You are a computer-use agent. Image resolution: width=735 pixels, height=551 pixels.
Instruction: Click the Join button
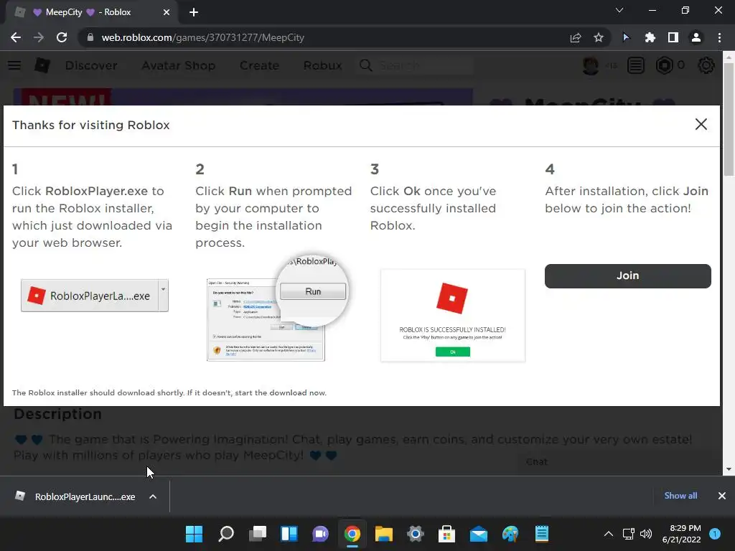click(627, 276)
